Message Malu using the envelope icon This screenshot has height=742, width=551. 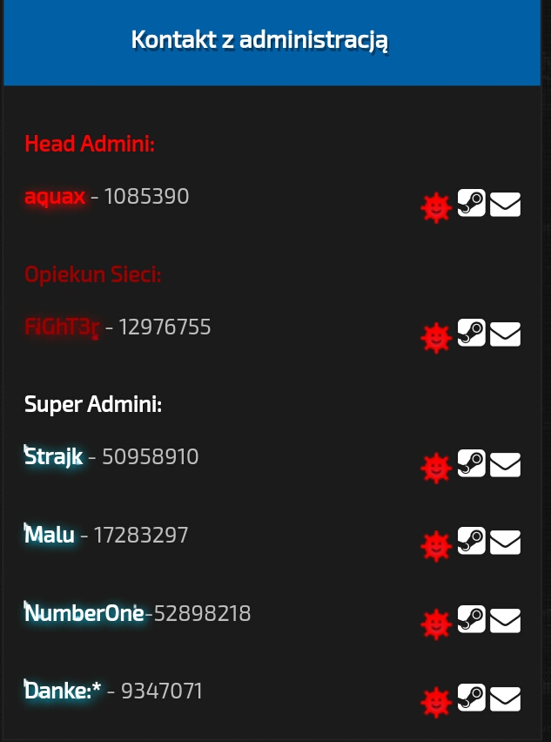pyautogui.click(x=505, y=543)
